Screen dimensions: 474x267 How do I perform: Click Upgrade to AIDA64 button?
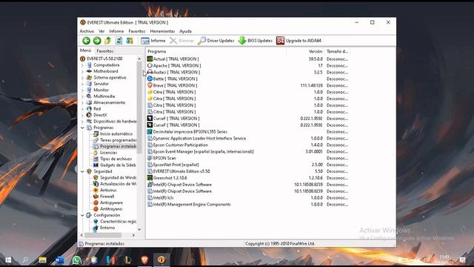pos(298,41)
